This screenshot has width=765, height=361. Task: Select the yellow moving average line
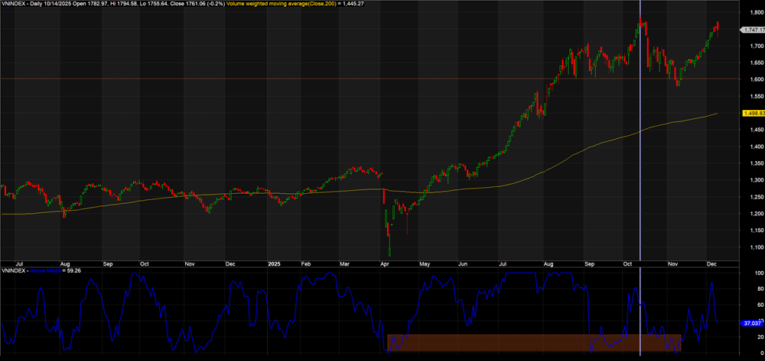(535, 176)
